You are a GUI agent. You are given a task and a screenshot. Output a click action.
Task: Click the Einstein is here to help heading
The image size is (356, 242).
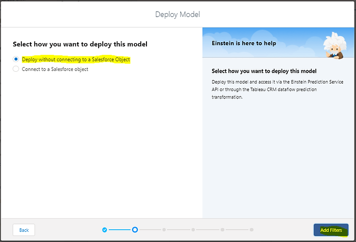[x=244, y=43]
